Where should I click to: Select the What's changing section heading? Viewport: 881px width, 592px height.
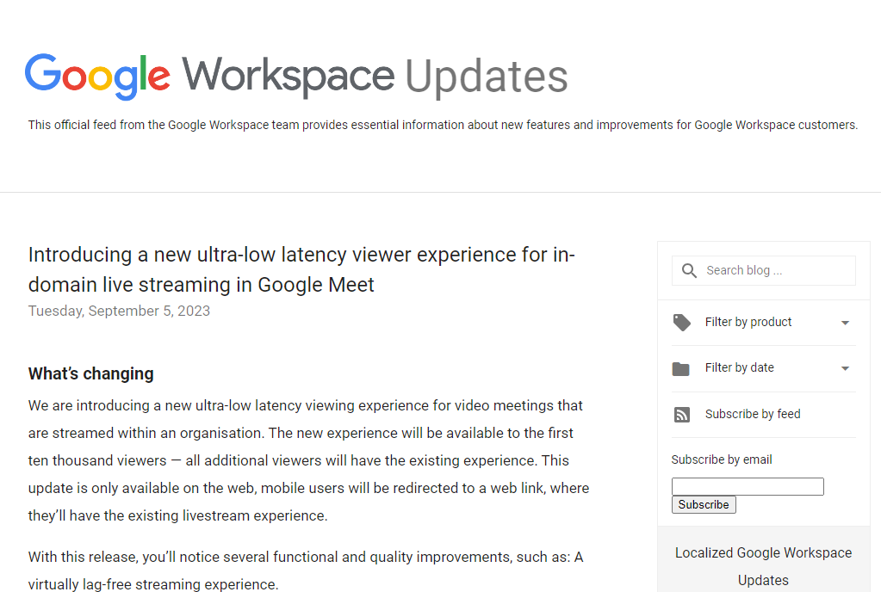(x=90, y=373)
